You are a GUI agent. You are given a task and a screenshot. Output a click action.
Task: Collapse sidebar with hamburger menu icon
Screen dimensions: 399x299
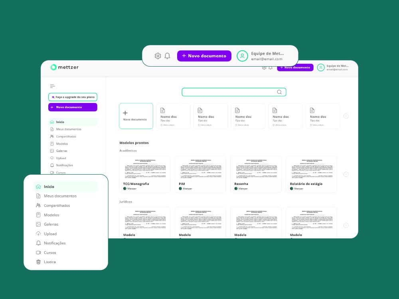(52, 86)
